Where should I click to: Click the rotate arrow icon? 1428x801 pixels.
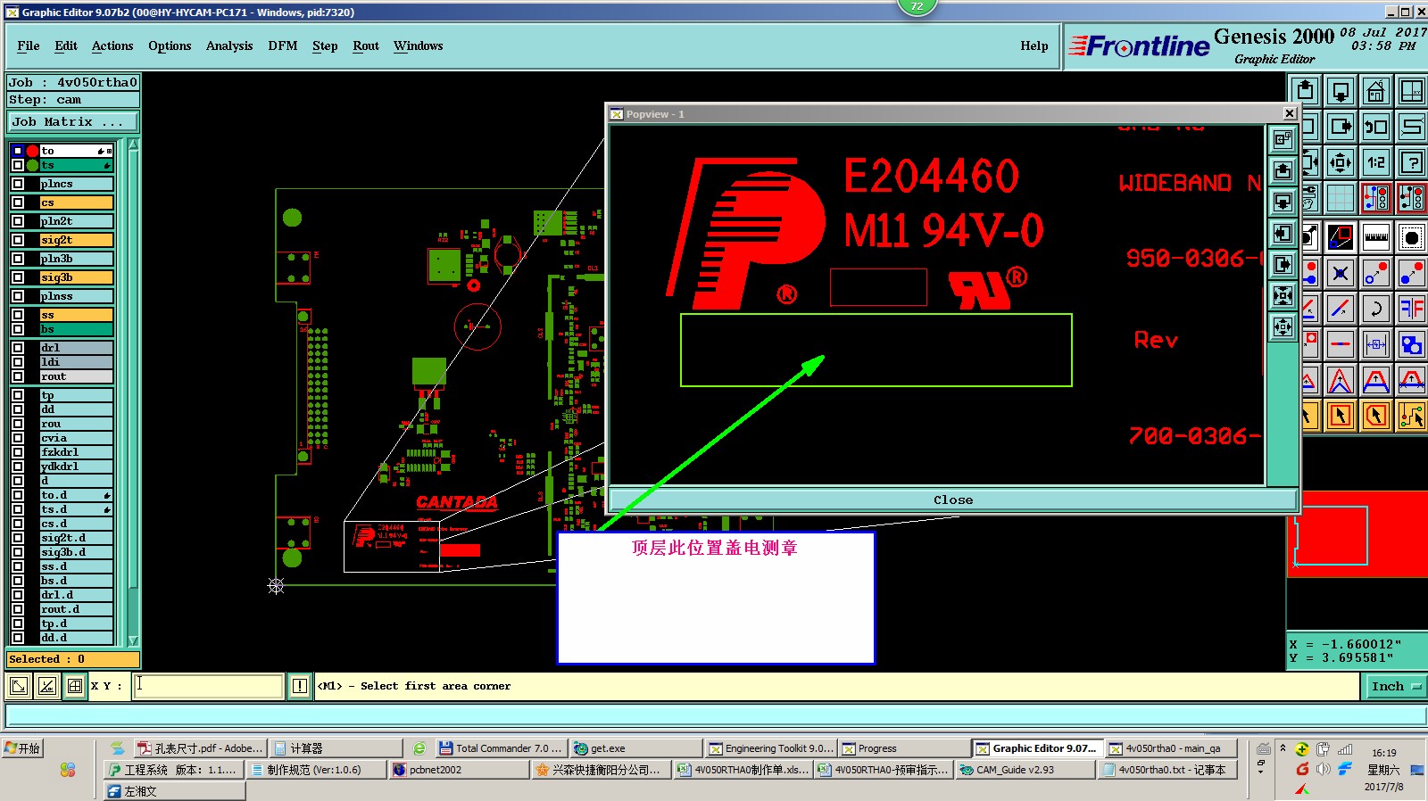tap(1375, 309)
